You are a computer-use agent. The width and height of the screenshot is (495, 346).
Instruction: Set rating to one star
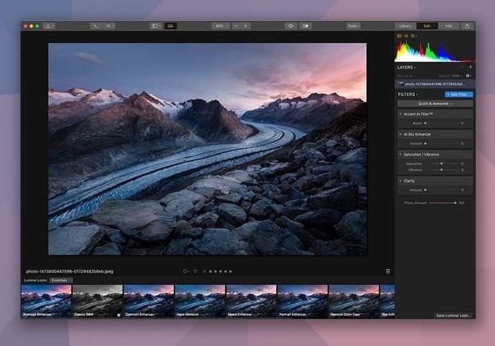tap(210, 271)
